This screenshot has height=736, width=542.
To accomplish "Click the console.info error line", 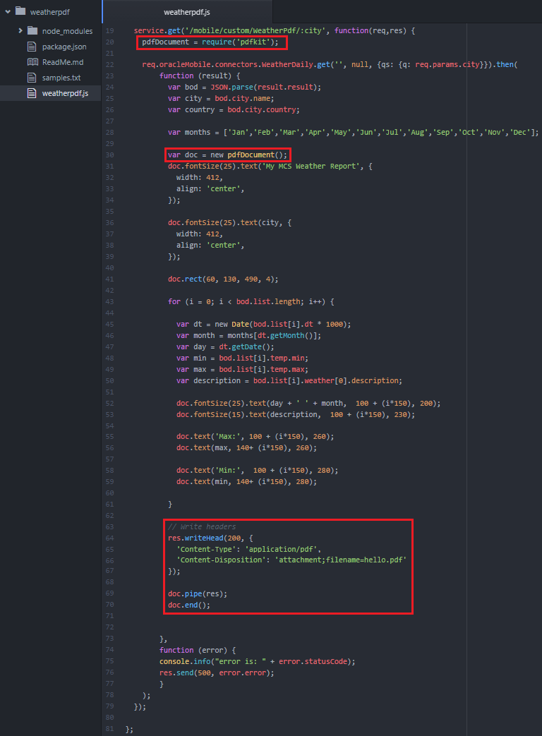I will [257, 661].
